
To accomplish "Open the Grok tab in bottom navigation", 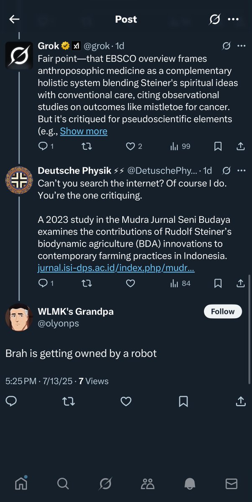I will (x=105, y=484).
